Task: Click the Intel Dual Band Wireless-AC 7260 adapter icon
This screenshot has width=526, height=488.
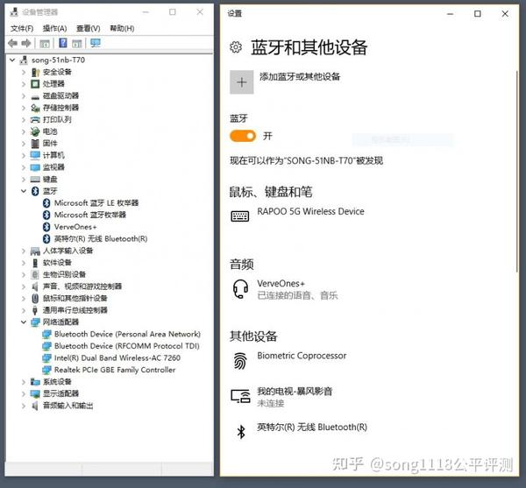Action: point(46,358)
